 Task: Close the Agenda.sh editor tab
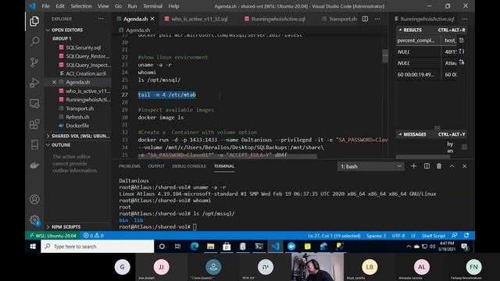tap(152, 19)
